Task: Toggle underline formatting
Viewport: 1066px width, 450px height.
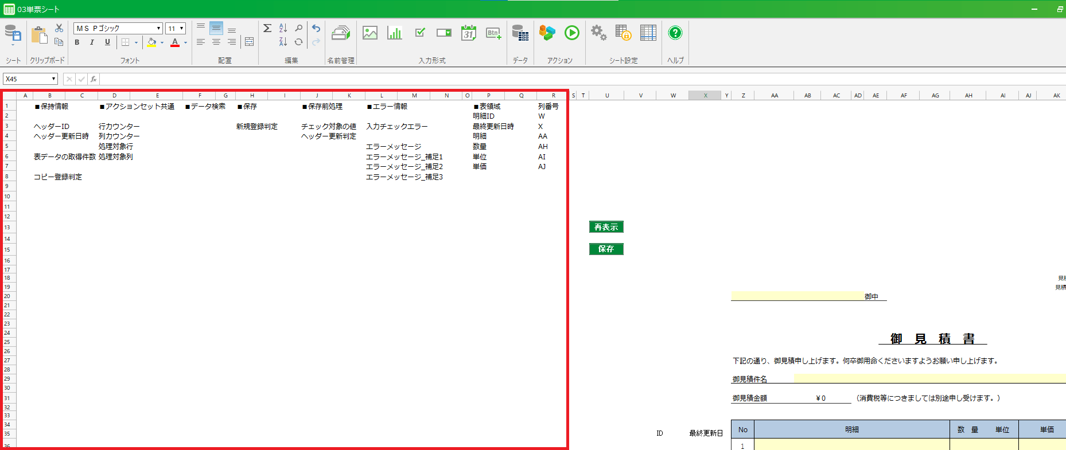Action: click(107, 42)
